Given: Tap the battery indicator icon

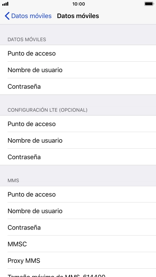Looking at the screenshot, I should pyautogui.click(x=149, y=4).
